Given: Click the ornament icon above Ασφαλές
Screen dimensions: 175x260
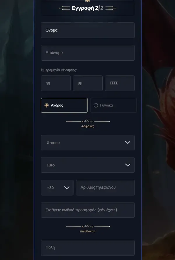Looking at the screenshot, I should point(88,121).
